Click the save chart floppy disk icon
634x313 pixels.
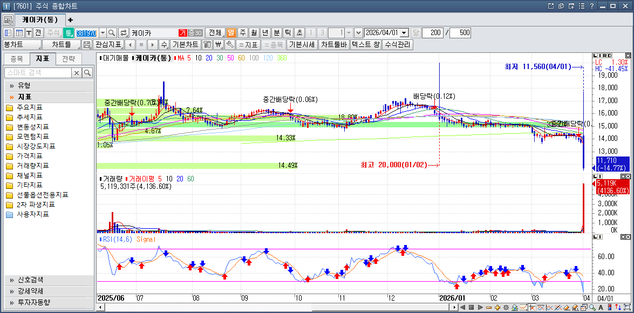[x=87, y=45]
